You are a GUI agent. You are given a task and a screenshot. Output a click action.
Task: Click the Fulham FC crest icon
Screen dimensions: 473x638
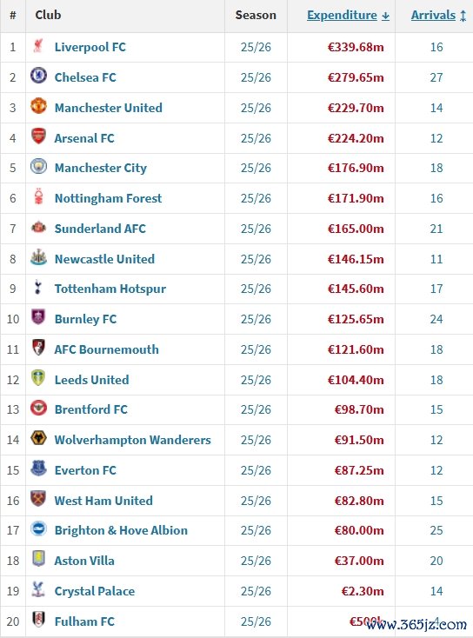38,620
